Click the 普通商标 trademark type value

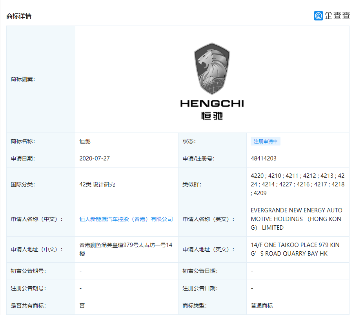[262, 306]
